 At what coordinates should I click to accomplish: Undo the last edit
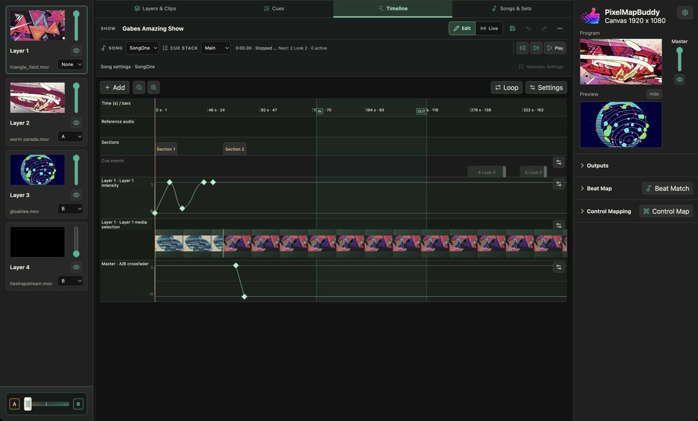(528, 28)
